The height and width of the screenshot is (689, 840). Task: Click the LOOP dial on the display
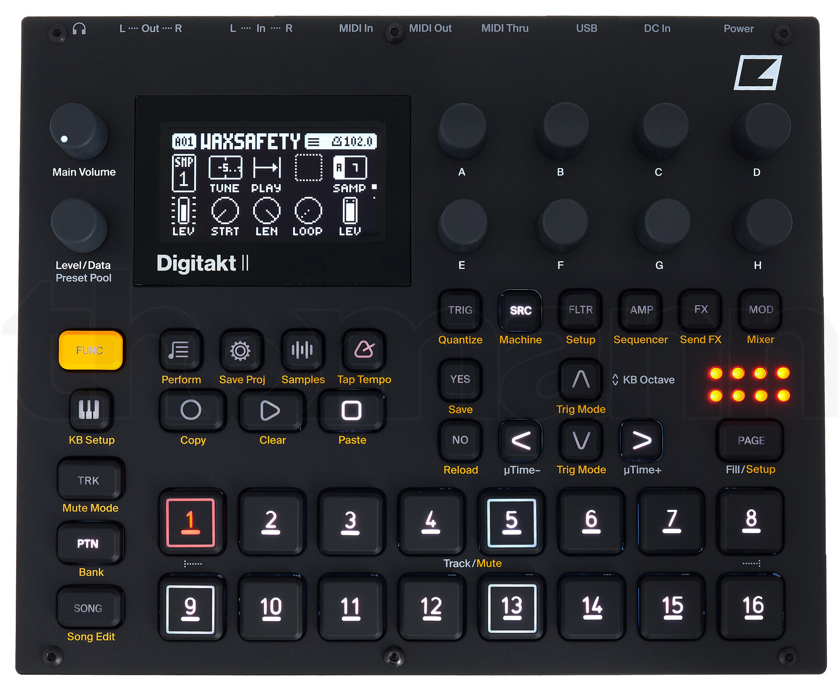(x=308, y=217)
